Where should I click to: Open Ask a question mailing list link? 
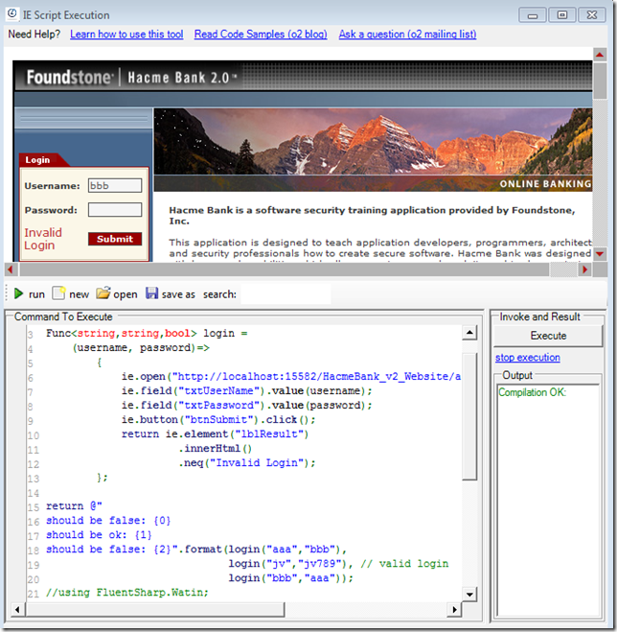coord(407,35)
